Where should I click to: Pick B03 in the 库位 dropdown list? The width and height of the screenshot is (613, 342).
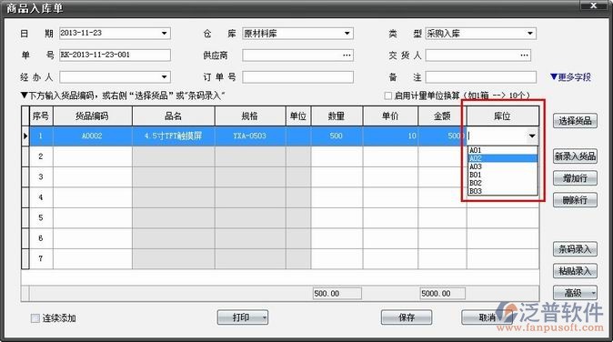[503, 191]
